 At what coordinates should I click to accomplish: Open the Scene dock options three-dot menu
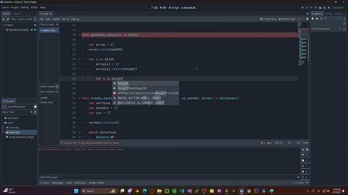coord(35,19)
